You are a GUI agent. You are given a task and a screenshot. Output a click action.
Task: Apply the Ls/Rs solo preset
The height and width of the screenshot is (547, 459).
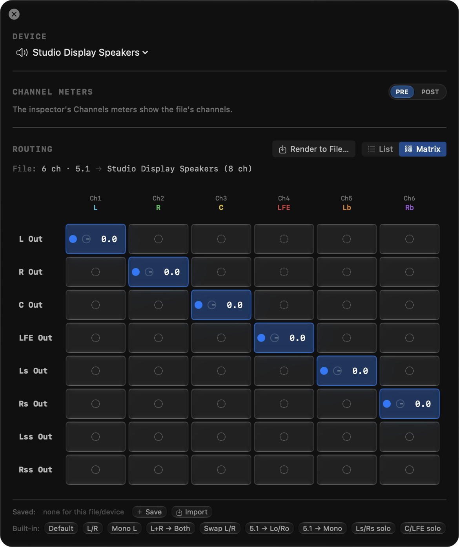[x=373, y=529]
